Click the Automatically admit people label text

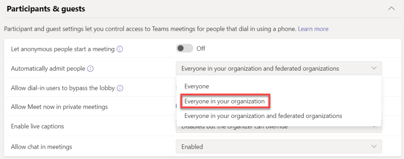tap(48, 69)
